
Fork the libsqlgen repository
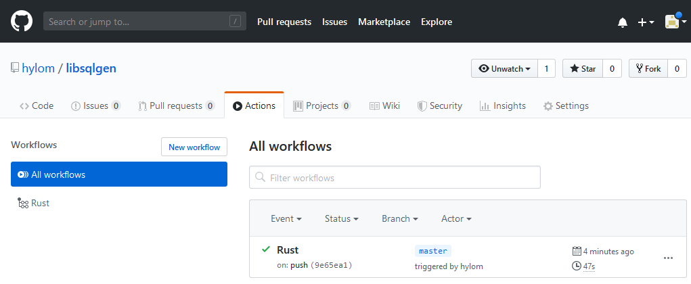point(648,68)
